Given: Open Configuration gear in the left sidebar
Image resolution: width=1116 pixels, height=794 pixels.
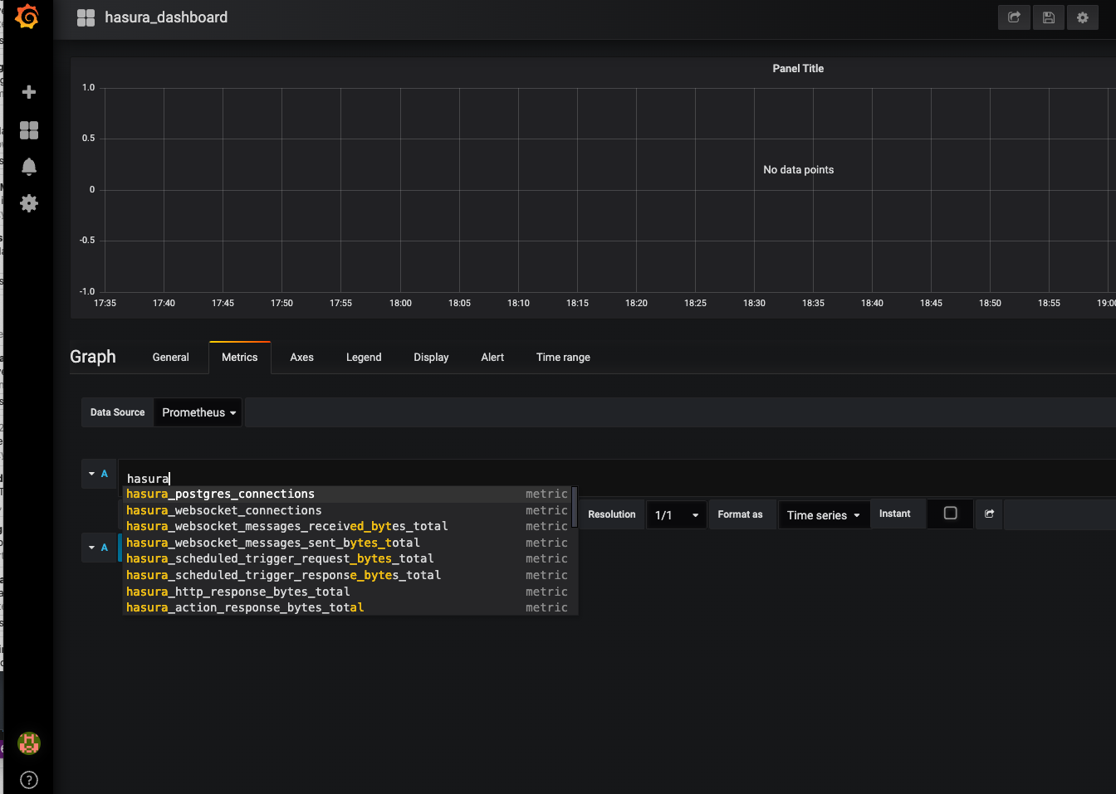Looking at the screenshot, I should [28, 203].
